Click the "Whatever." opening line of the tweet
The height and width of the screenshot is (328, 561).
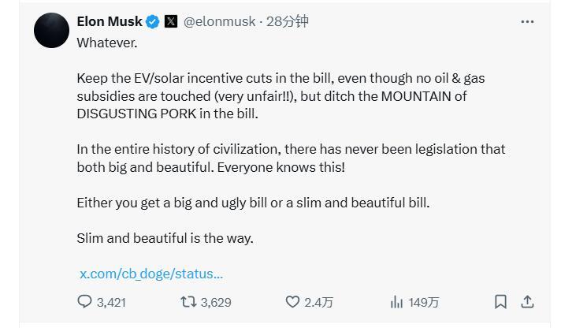107,43
